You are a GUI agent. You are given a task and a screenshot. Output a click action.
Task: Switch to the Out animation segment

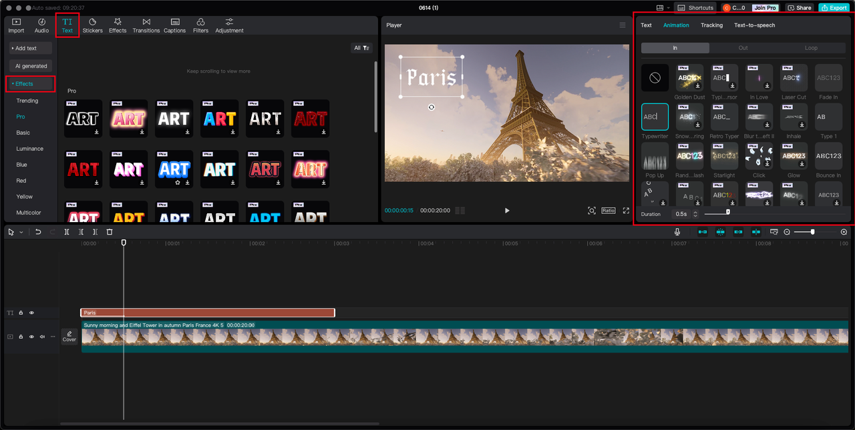click(x=743, y=48)
